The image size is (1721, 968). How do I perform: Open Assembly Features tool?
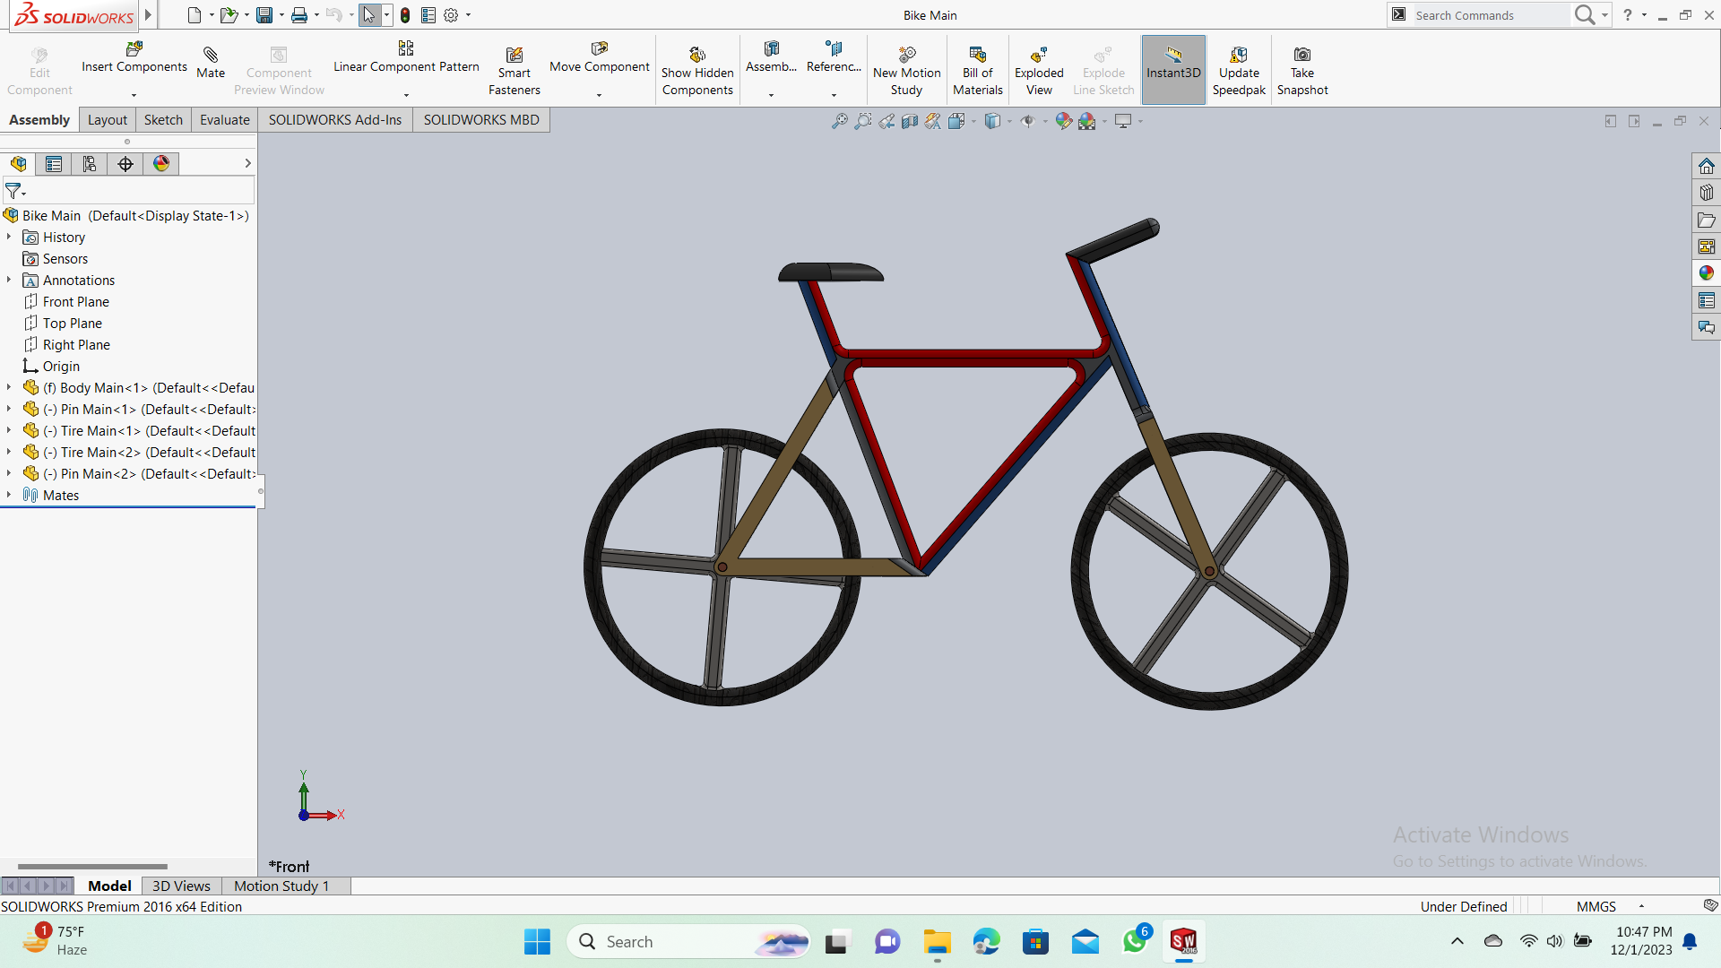[x=771, y=57]
